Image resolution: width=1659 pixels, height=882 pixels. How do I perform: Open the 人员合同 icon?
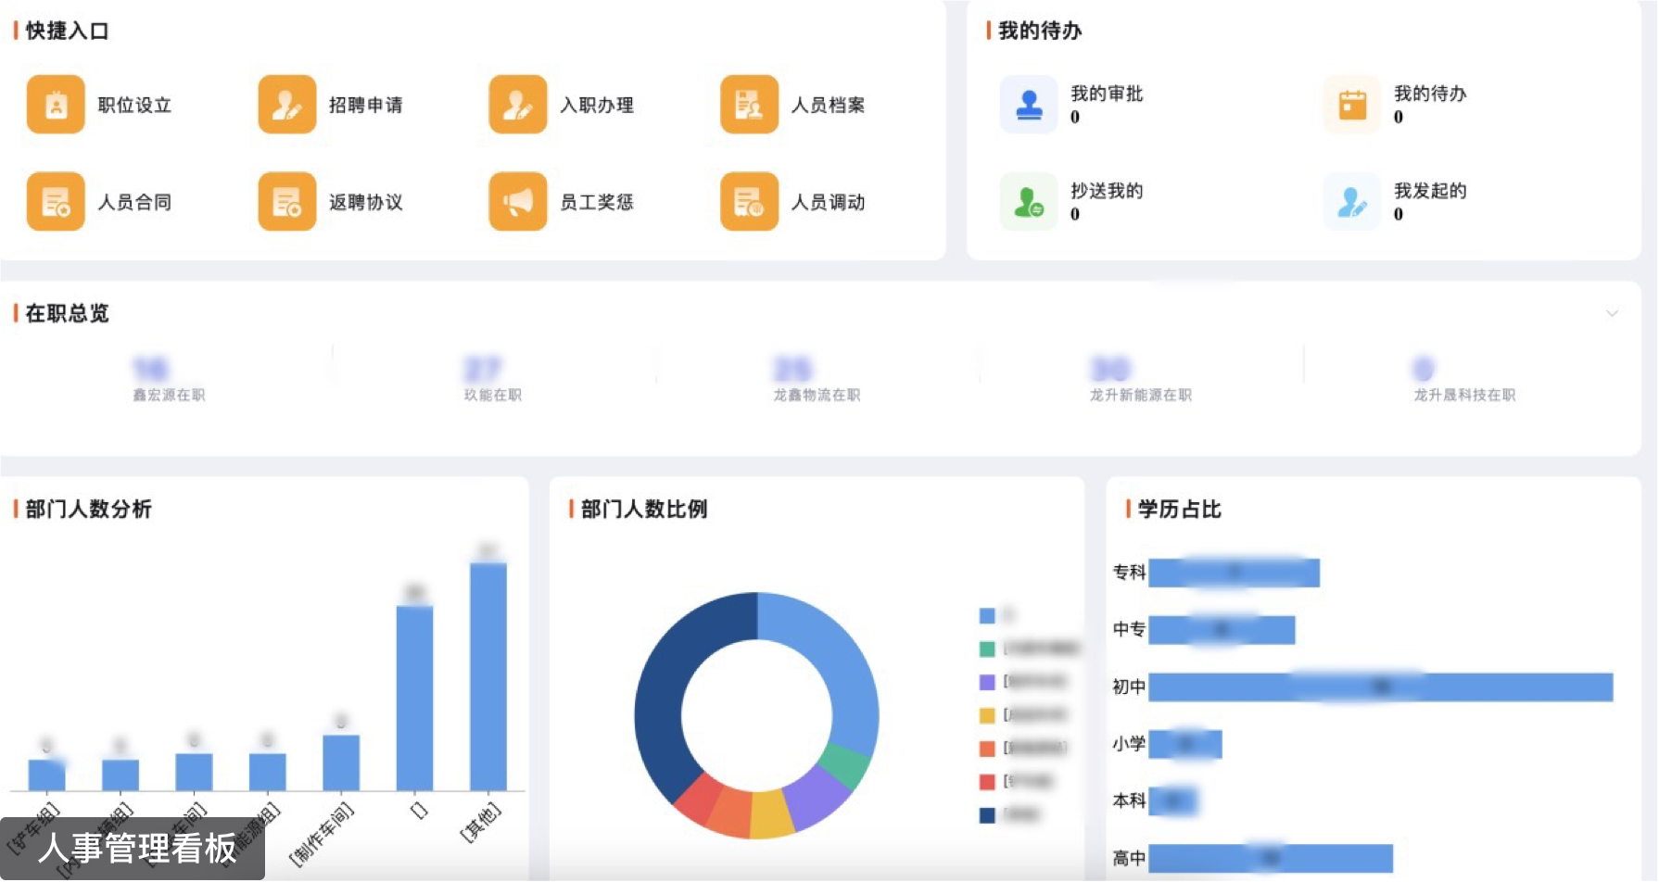coord(56,201)
